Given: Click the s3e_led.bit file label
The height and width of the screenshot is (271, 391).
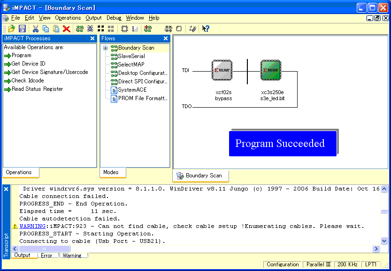Looking at the screenshot, I should [272, 98].
